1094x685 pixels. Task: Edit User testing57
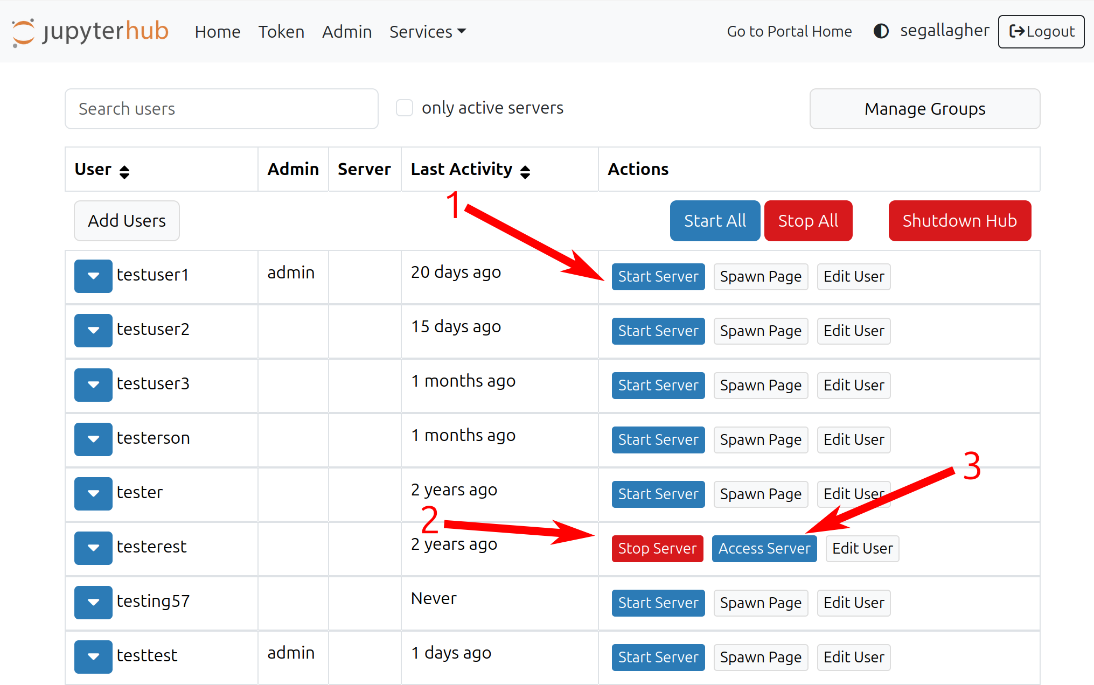click(854, 603)
